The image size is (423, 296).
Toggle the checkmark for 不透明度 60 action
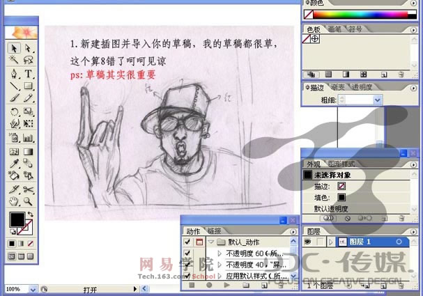[187, 253]
